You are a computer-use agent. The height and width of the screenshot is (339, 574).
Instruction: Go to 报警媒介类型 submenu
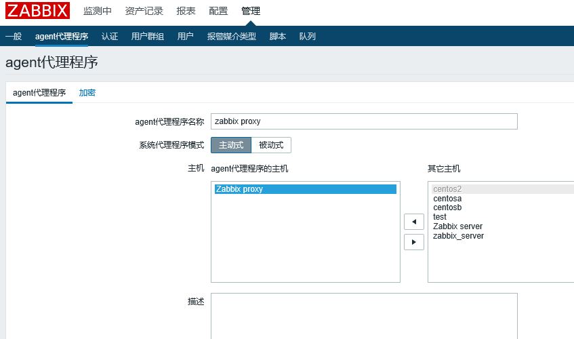(x=231, y=36)
